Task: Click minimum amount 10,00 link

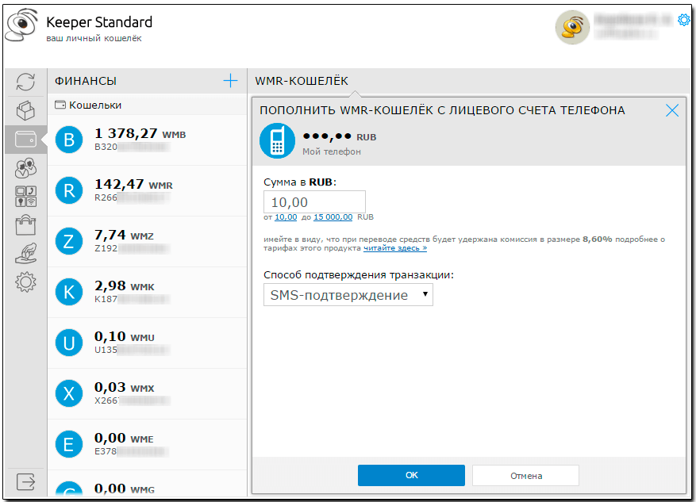Action: pos(286,217)
